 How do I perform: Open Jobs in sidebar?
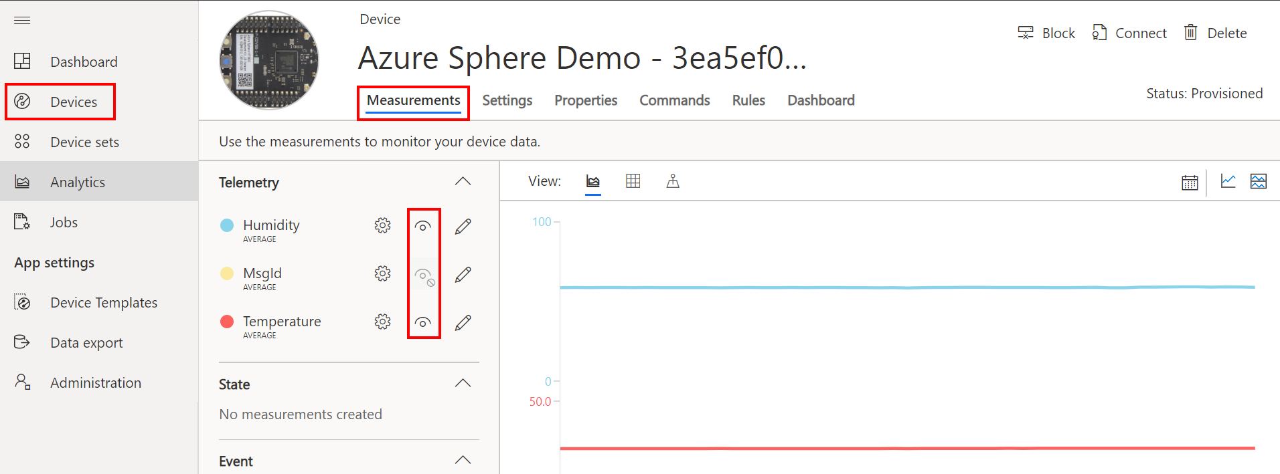tap(64, 222)
